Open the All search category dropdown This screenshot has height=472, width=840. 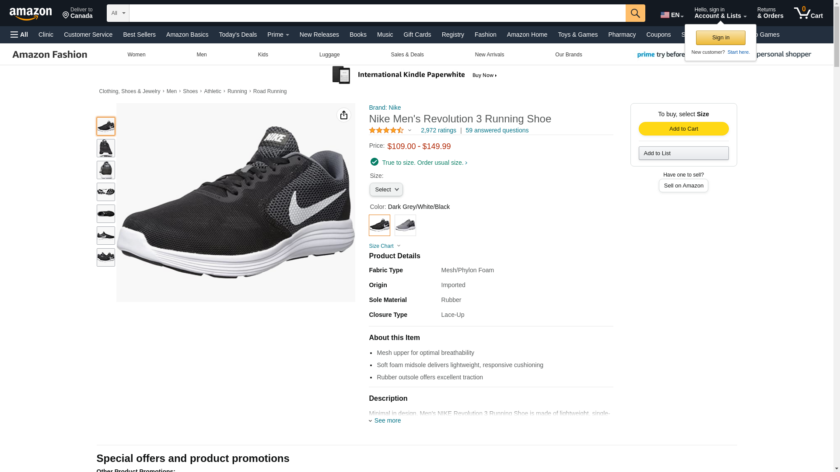pyautogui.click(x=118, y=13)
